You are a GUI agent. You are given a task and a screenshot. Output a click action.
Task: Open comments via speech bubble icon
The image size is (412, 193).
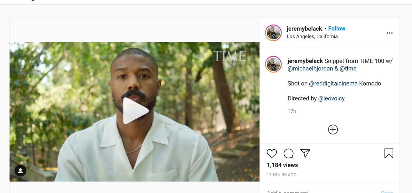(x=288, y=154)
